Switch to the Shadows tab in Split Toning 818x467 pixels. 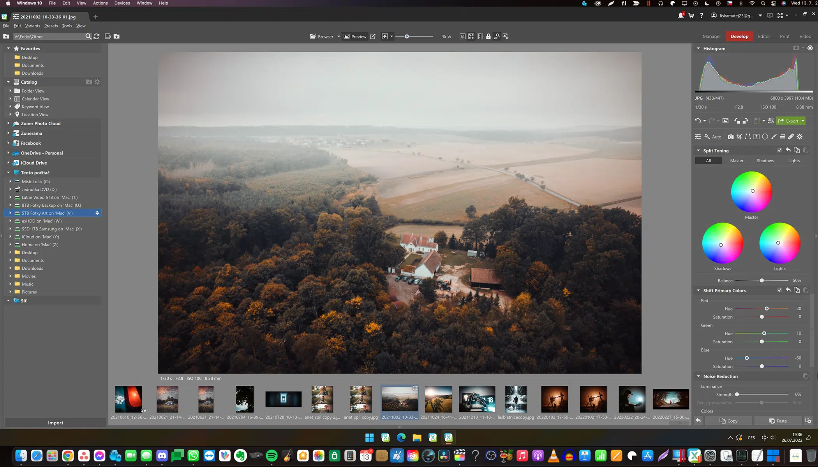tap(765, 160)
